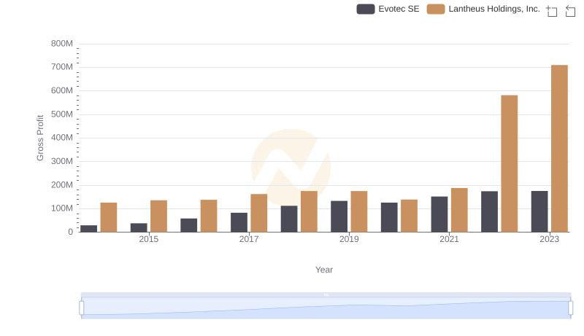584x336 pixels.
Task: Click the Year axis title
Action: click(x=324, y=270)
